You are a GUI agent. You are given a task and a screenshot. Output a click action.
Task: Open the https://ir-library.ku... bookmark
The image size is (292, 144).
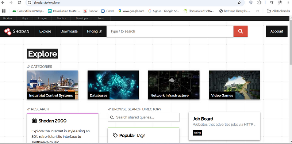tap(235, 11)
